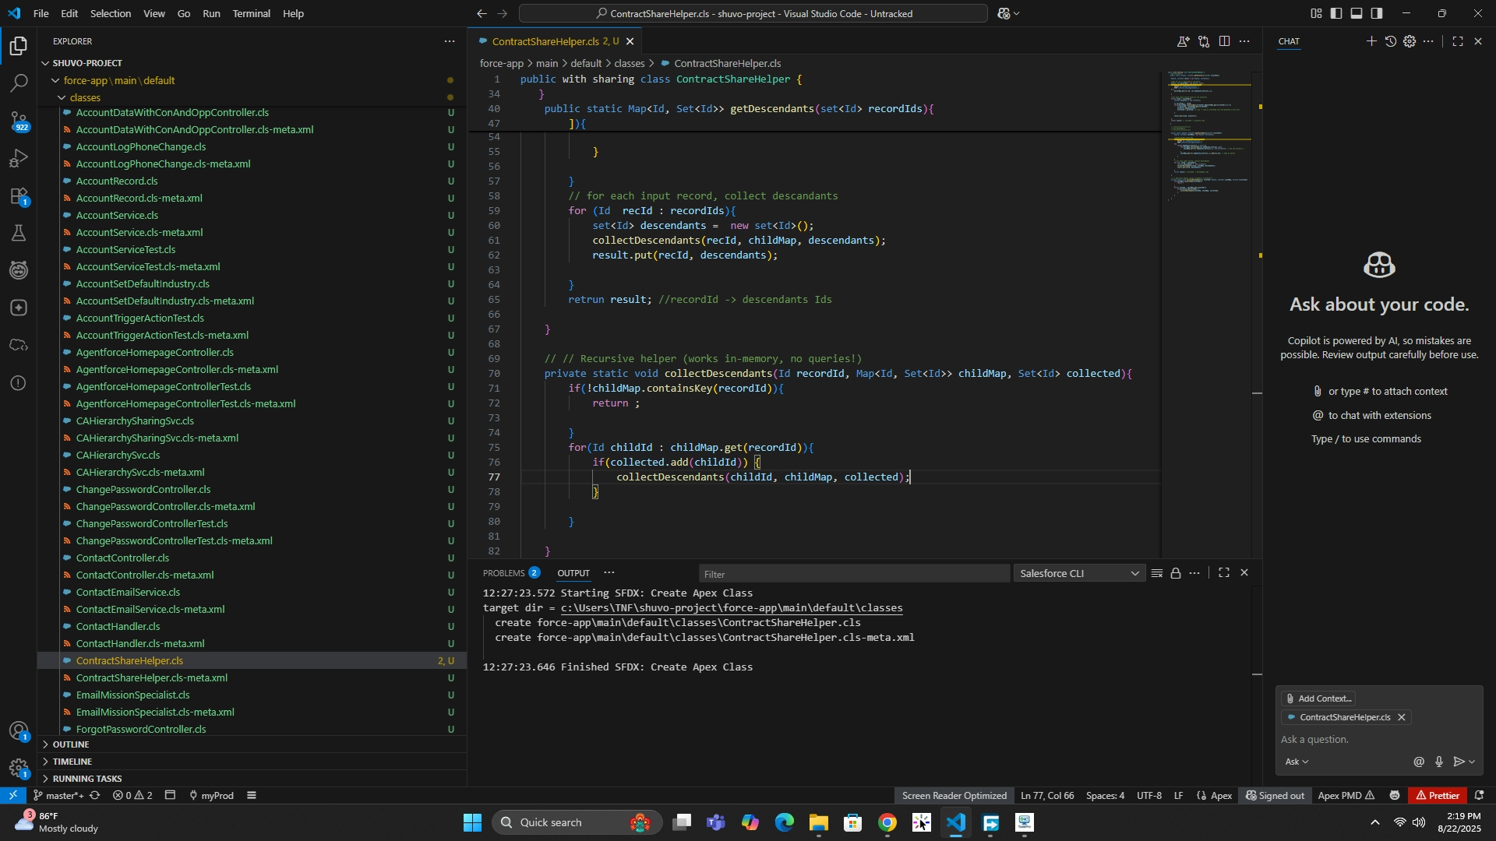Expand the OUTLINE section
Screen dimensions: 1496x841
tap(70, 744)
